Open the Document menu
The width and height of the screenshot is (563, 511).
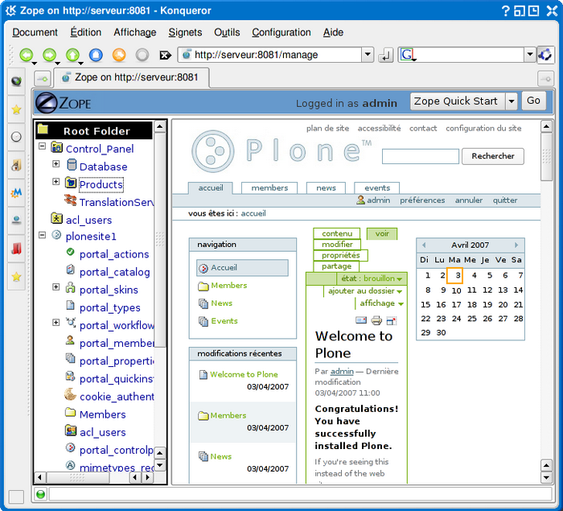click(35, 32)
